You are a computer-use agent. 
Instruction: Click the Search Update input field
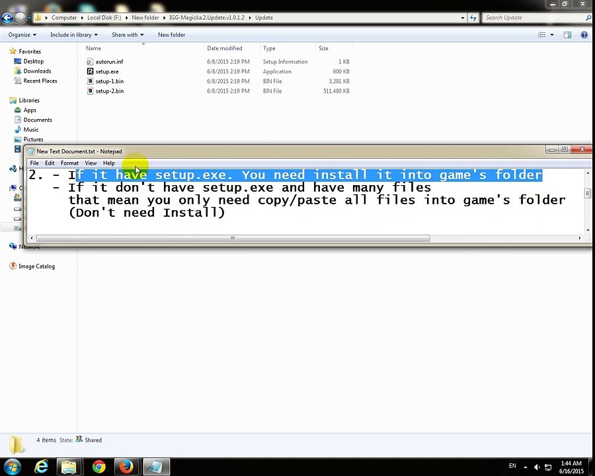533,18
